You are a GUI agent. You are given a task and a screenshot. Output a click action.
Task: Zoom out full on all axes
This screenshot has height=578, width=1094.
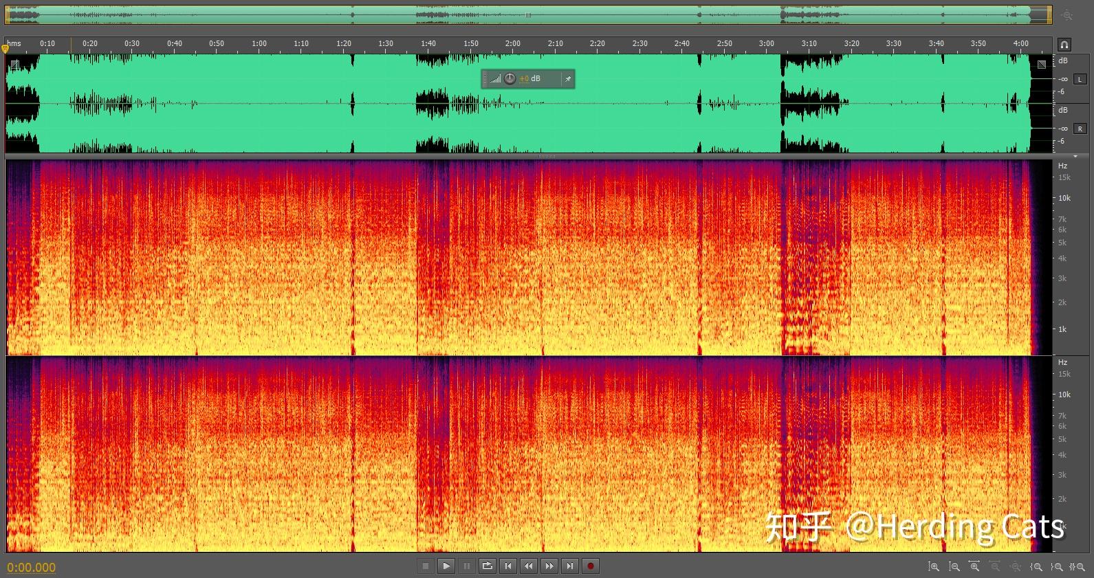click(1016, 567)
